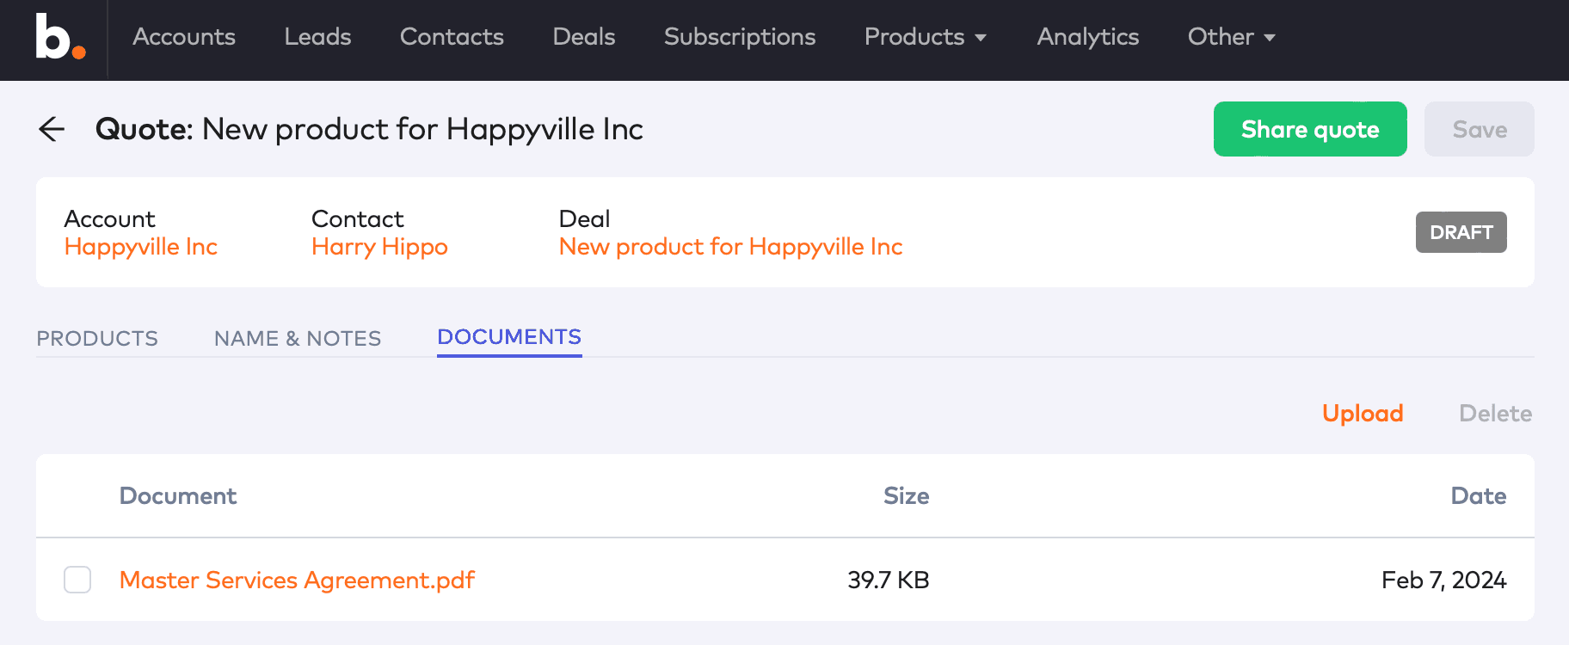Go to Subscriptions
Viewport: 1569px width, 645px height.
740,37
